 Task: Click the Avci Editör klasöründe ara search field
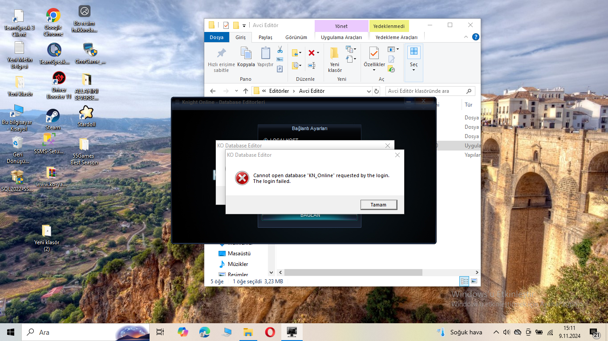tap(426, 91)
